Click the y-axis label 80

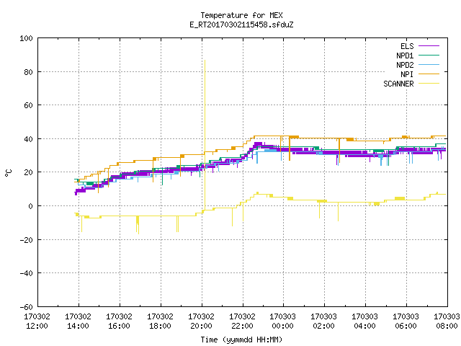click(28, 72)
